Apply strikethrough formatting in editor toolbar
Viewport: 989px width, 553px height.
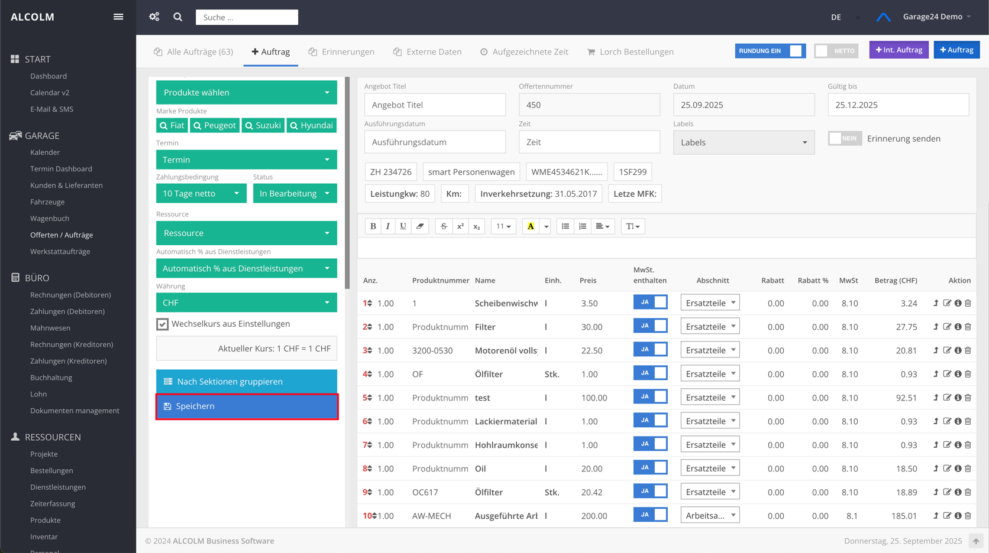pyautogui.click(x=444, y=226)
